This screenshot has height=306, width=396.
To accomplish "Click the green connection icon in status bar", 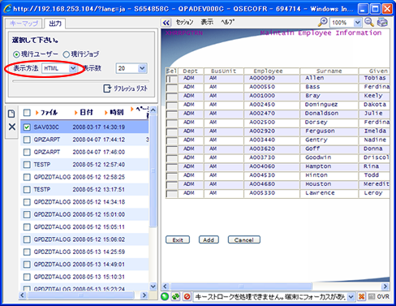I will (x=175, y=296).
